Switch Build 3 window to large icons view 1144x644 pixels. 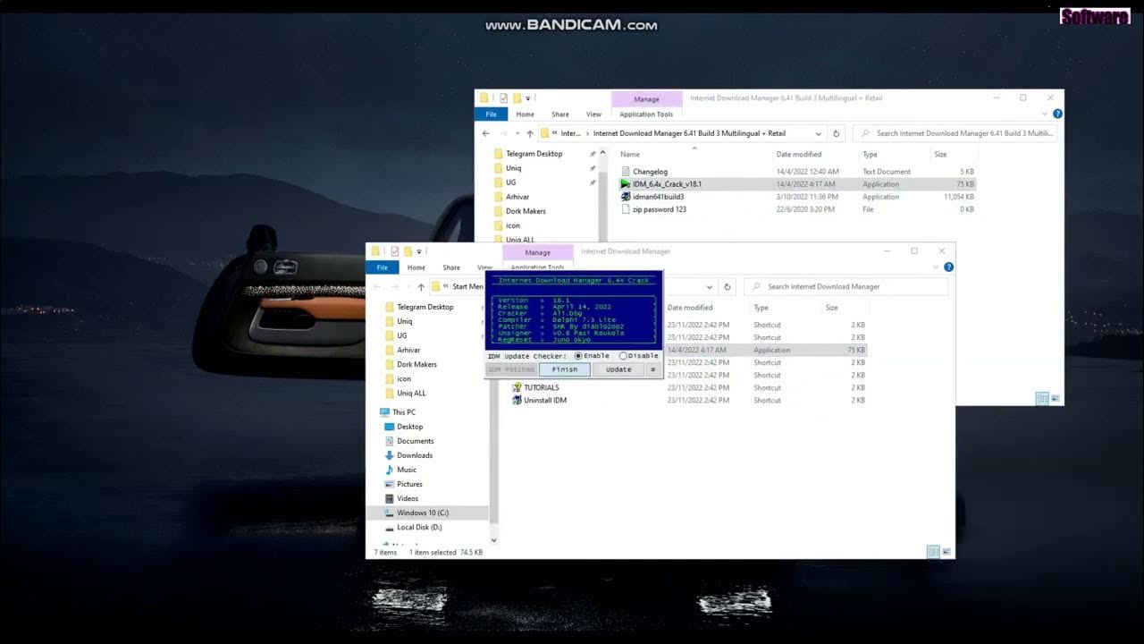[x=1056, y=399]
